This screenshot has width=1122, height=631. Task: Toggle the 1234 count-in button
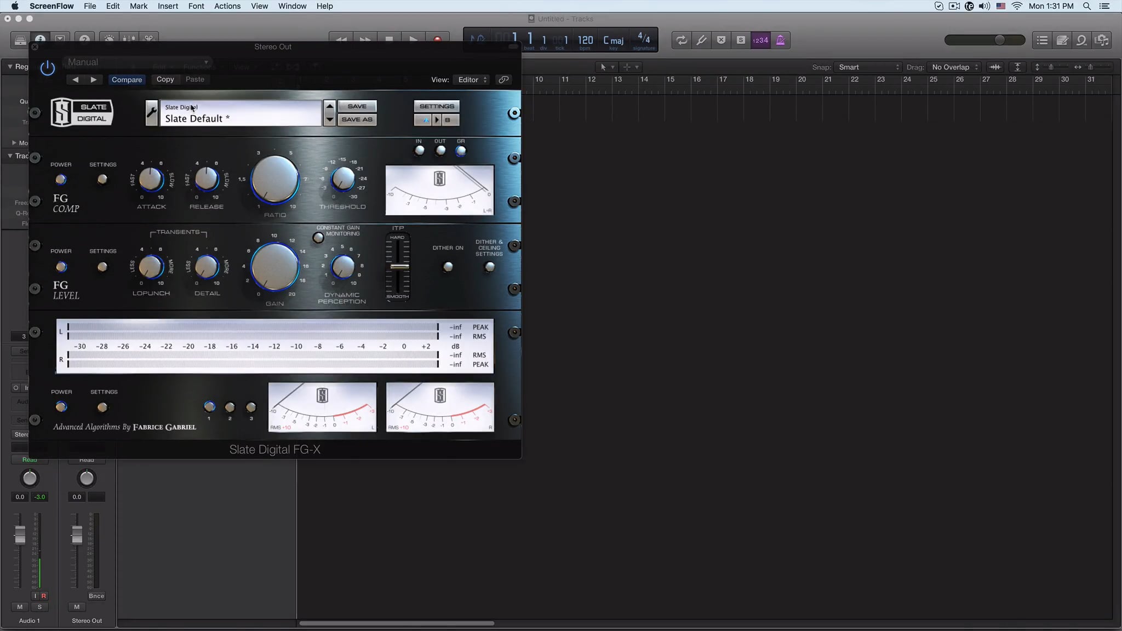click(760, 40)
